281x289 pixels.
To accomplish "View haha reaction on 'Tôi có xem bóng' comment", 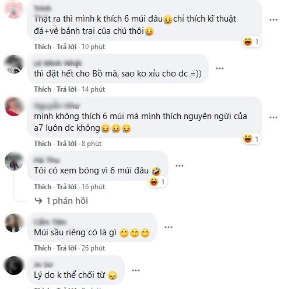I will coord(157,182).
